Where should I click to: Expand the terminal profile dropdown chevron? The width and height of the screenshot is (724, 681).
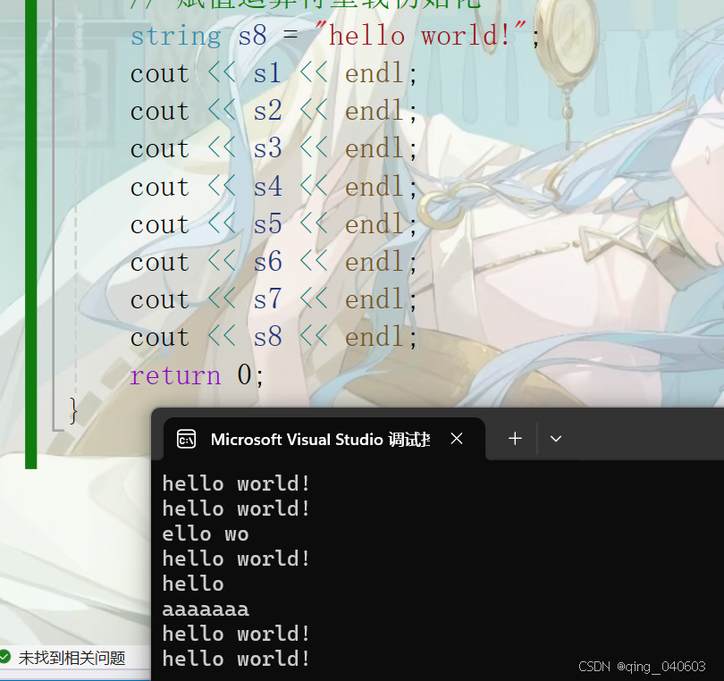pyautogui.click(x=556, y=439)
